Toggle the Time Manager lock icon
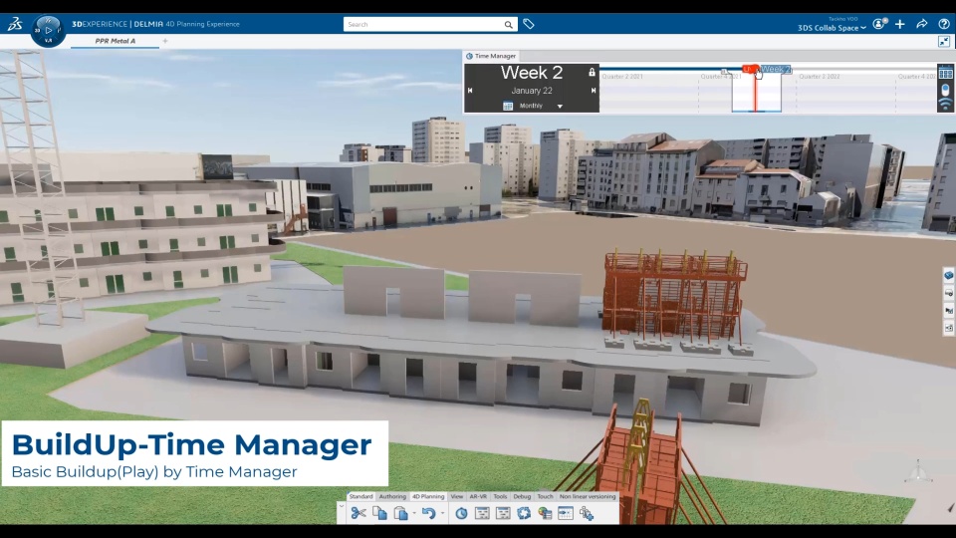 coord(592,72)
